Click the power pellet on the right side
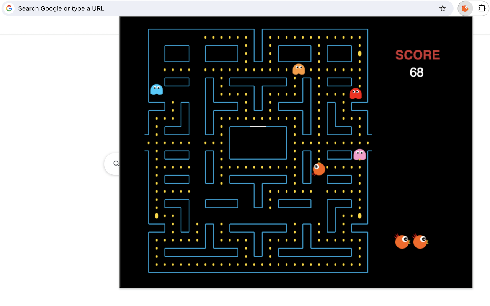The height and width of the screenshot is (306, 490). (359, 216)
